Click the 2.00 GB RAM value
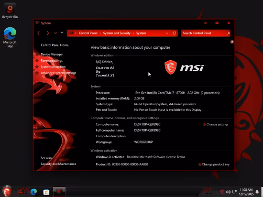 [139, 98]
